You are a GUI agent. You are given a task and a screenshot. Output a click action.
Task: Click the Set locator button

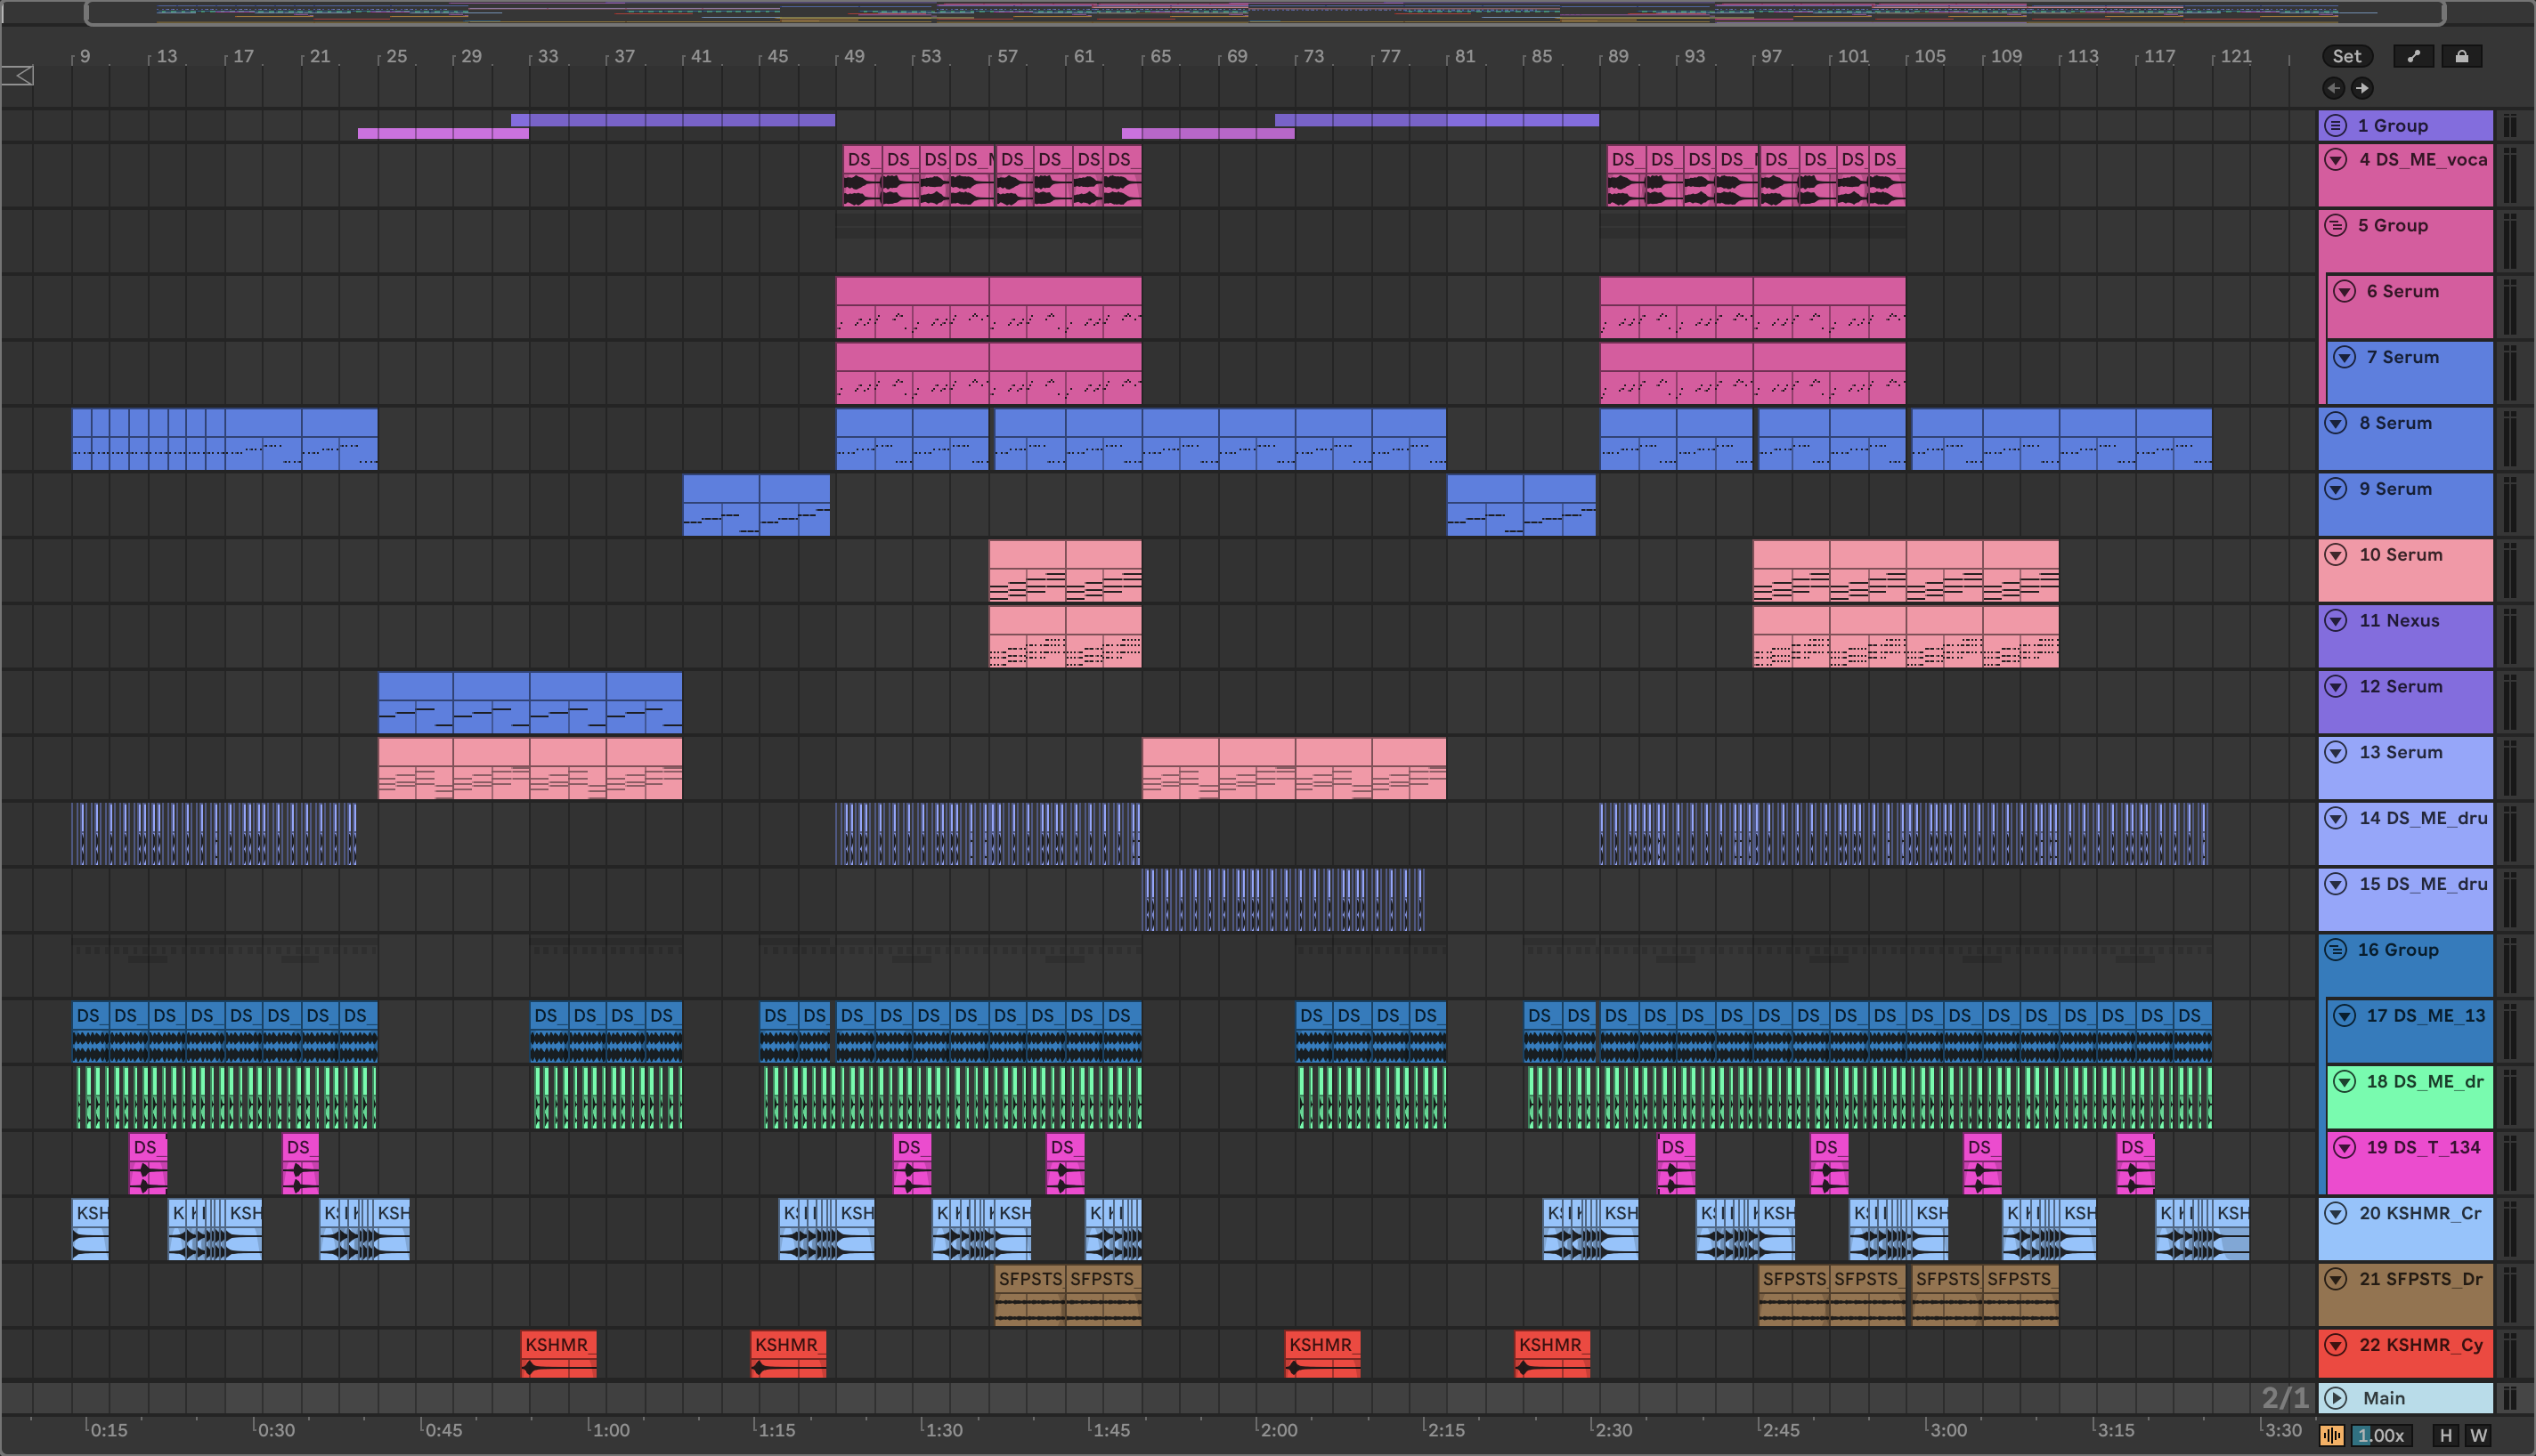(2346, 56)
